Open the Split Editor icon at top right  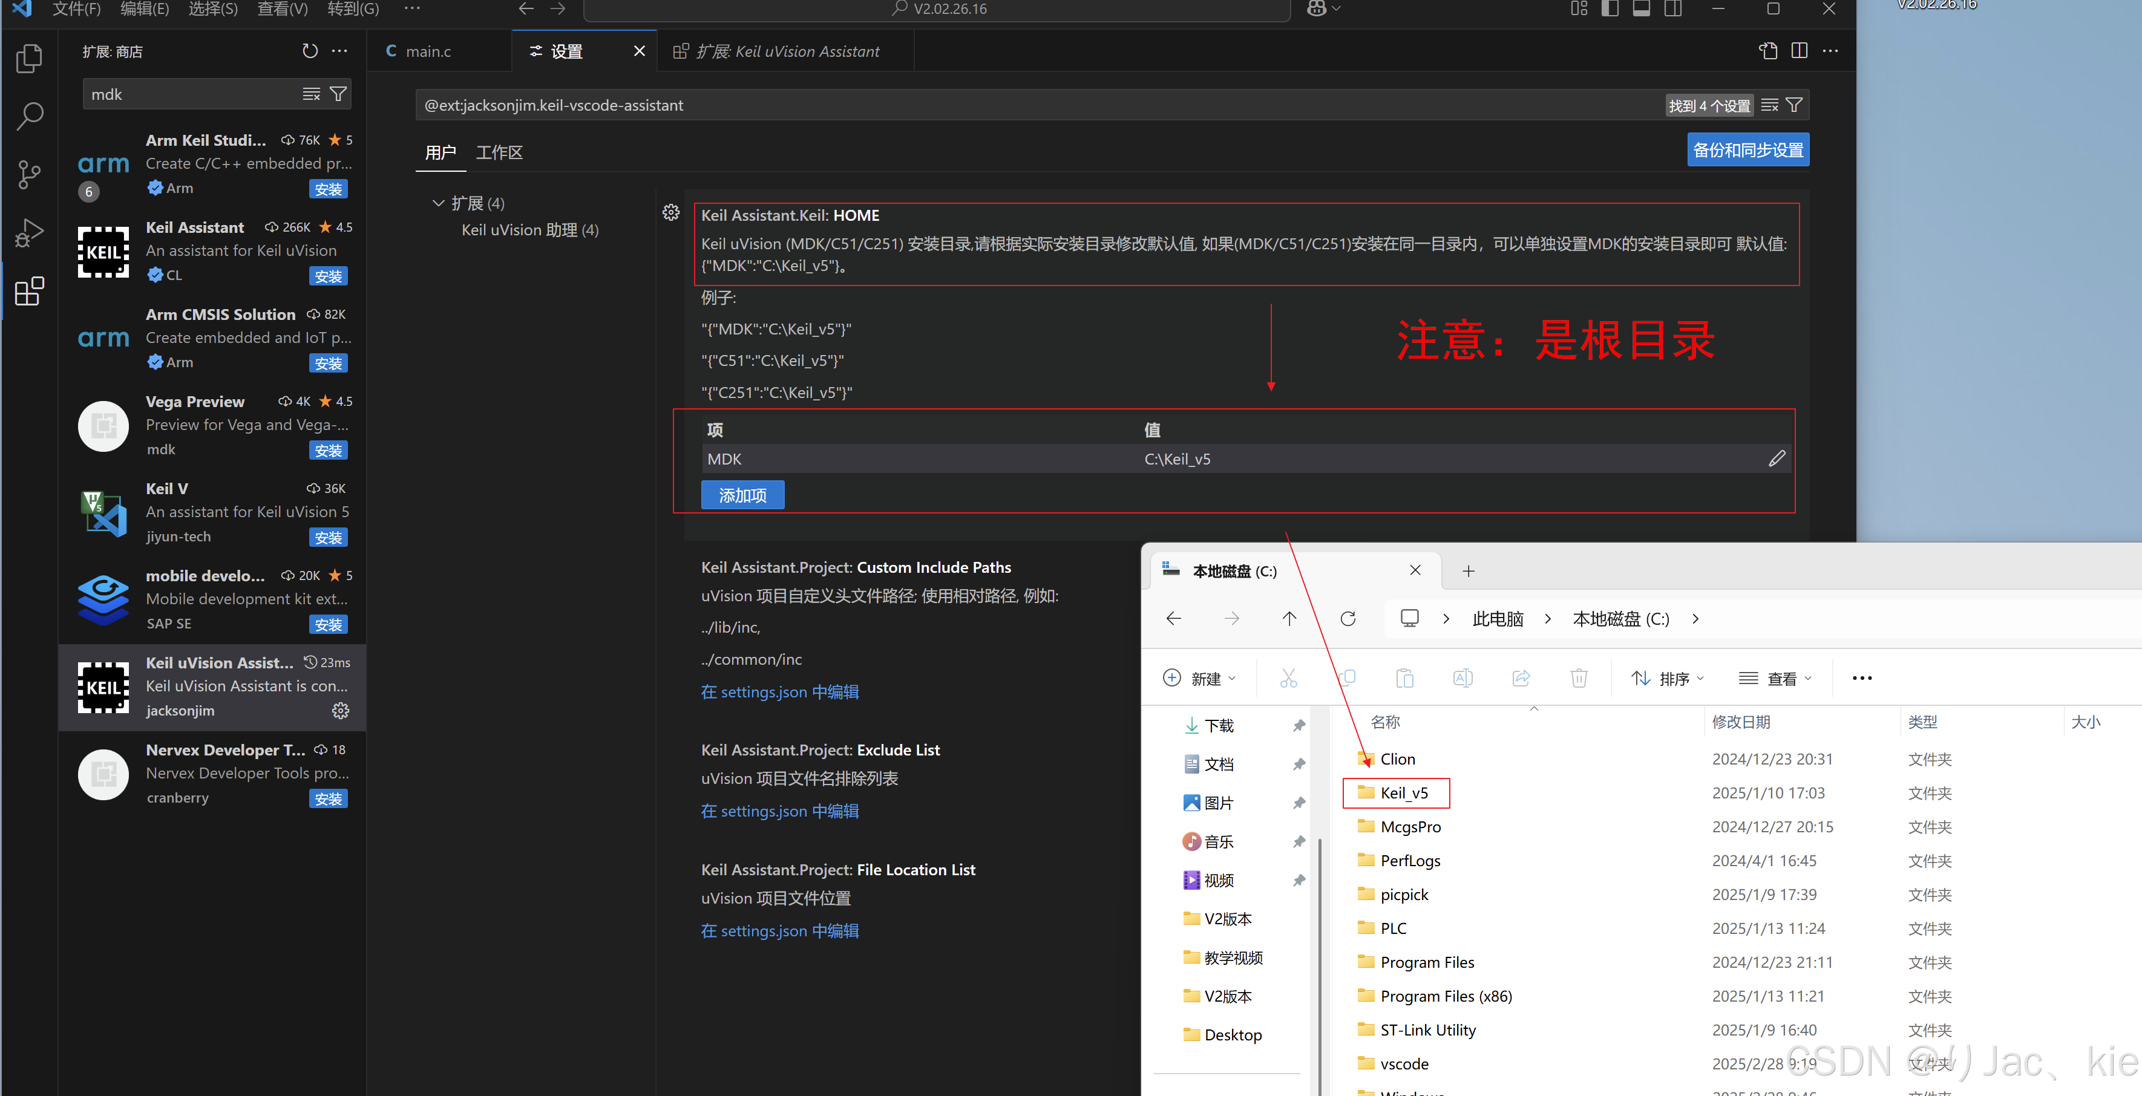(x=1798, y=51)
